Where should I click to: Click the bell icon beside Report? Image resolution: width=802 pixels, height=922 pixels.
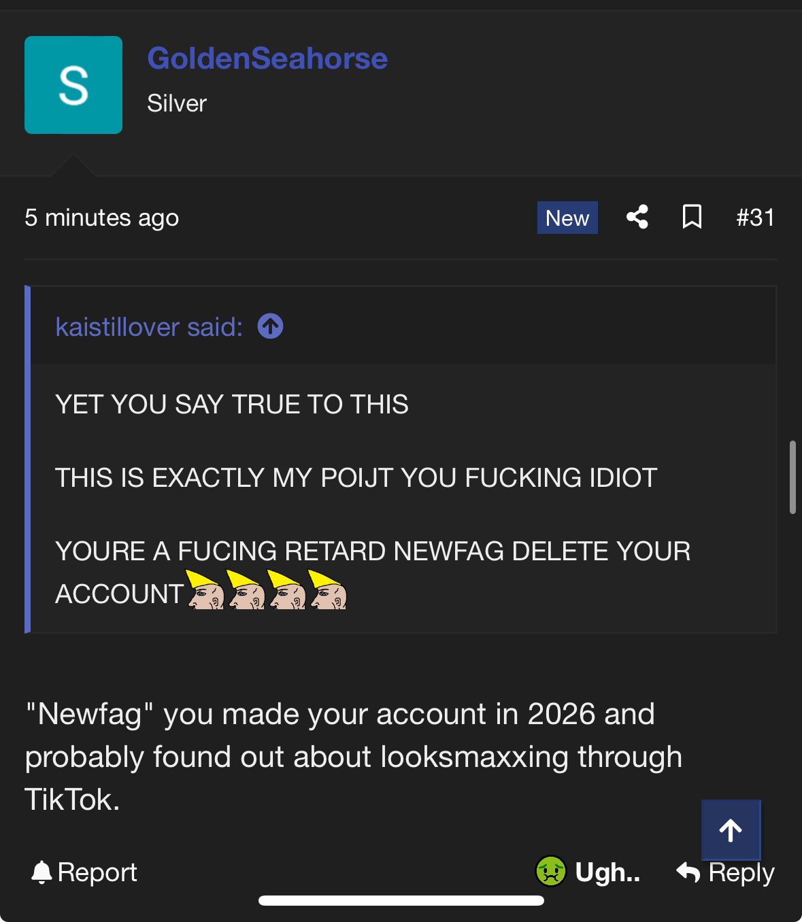[x=41, y=872]
